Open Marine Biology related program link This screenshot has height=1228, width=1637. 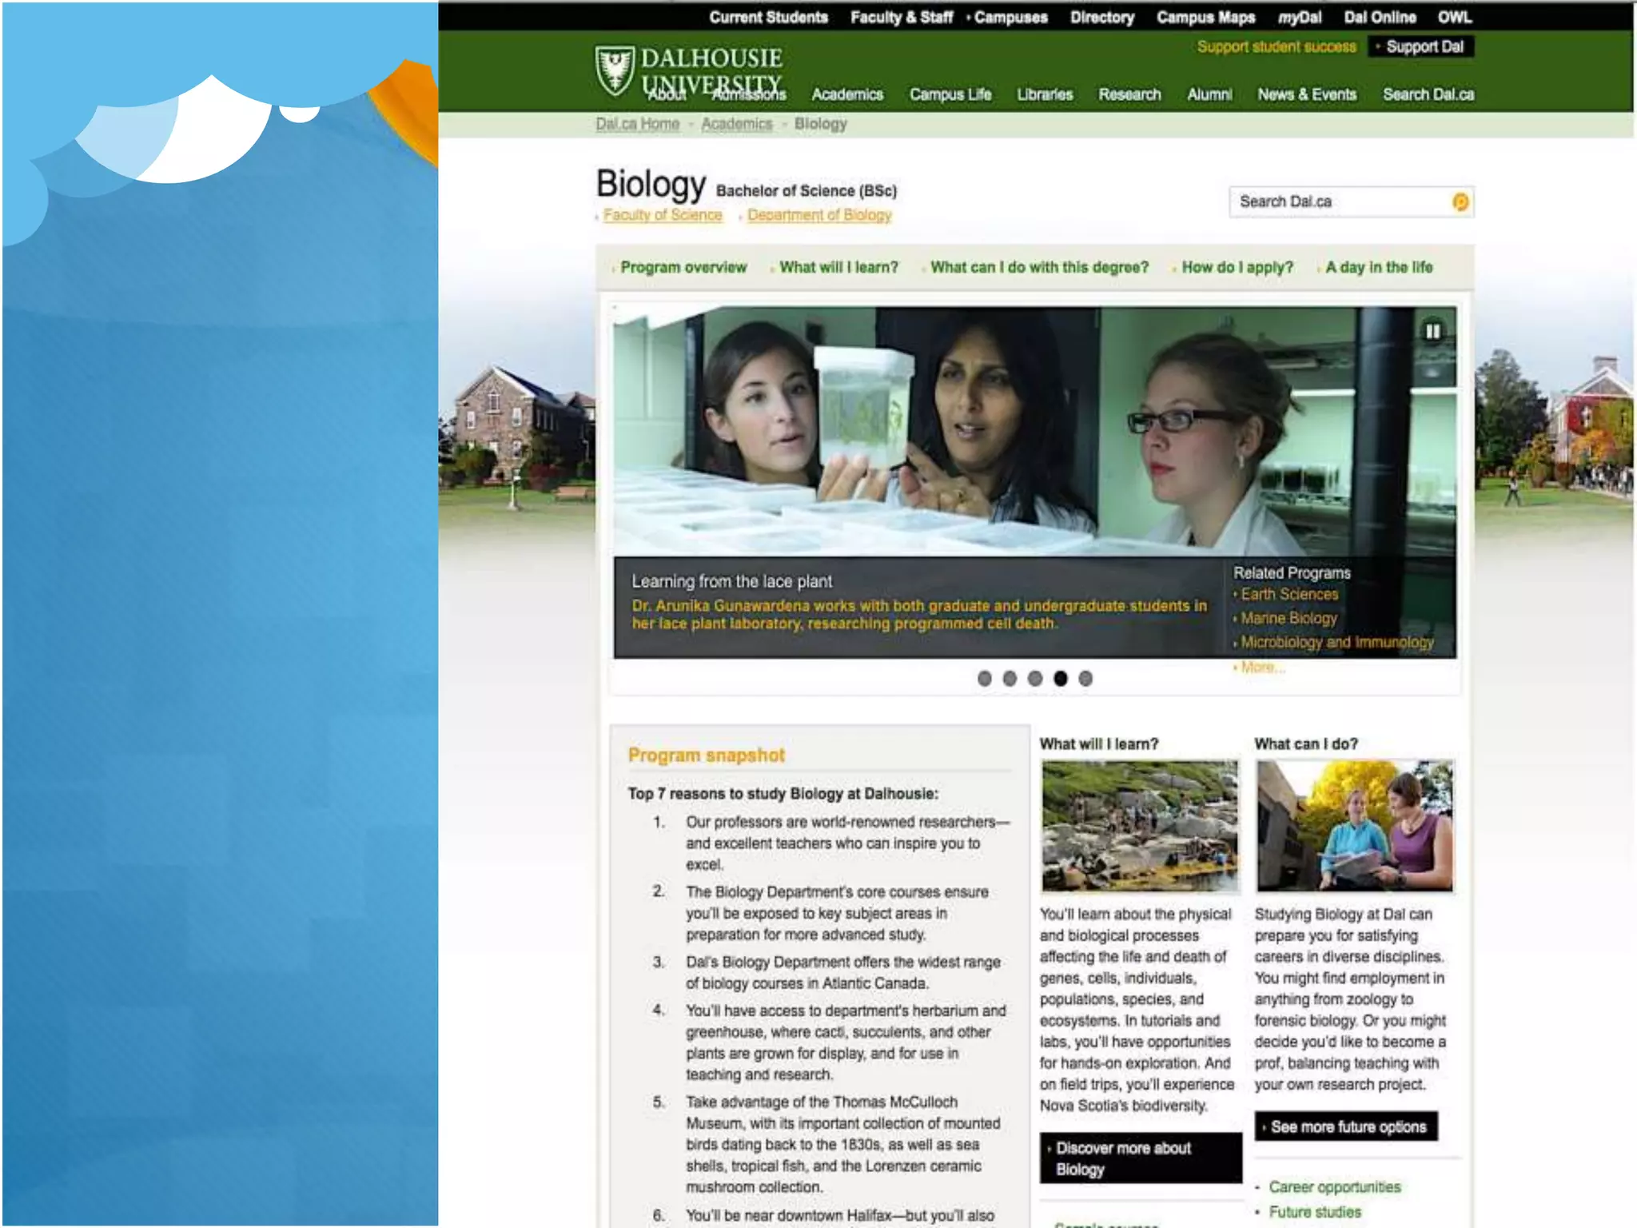[x=1288, y=618]
